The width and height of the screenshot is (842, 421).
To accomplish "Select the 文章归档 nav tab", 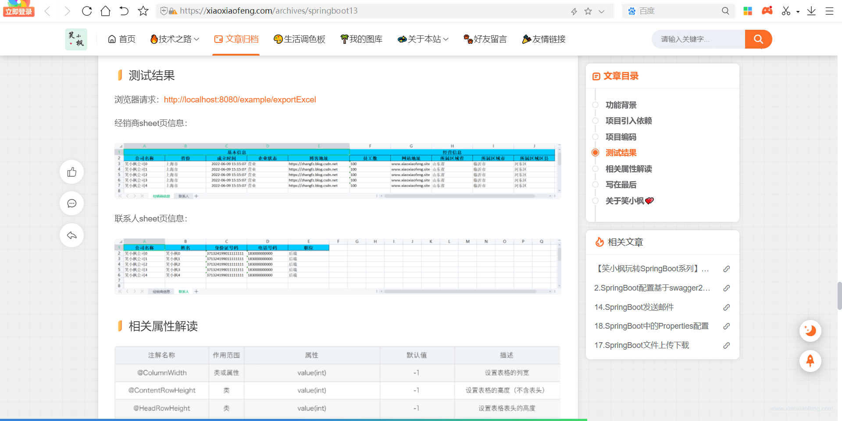I will click(x=236, y=39).
